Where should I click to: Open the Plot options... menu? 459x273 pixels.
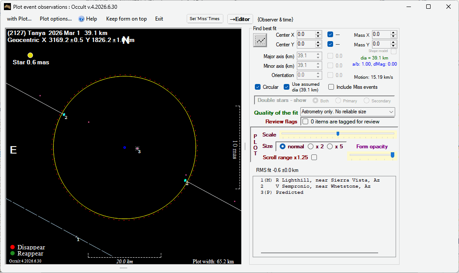56,19
